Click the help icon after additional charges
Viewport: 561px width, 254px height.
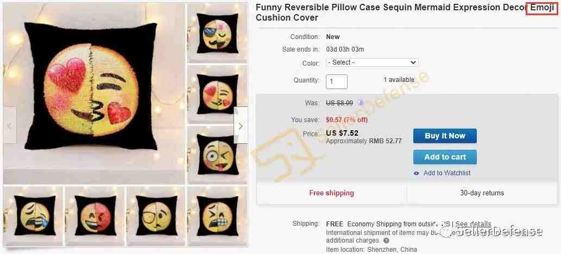pyautogui.click(x=386, y=240)
